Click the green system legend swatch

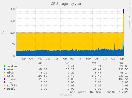tap(5, 66)
